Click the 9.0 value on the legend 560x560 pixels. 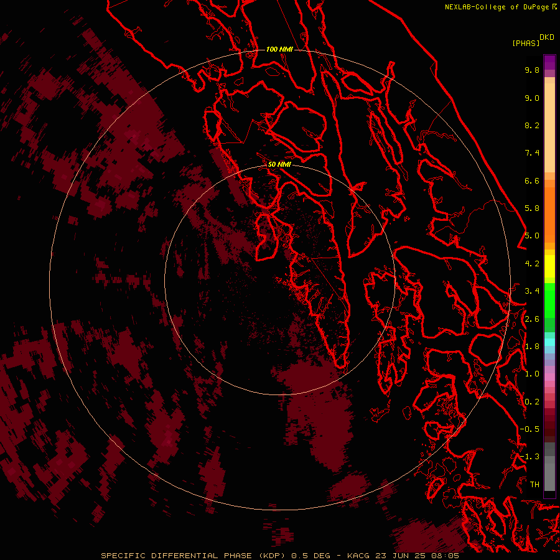(x=532, y=98)
